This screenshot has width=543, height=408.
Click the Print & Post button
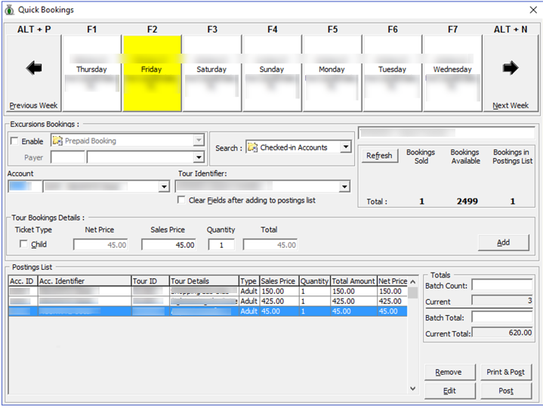pos(505,372)
